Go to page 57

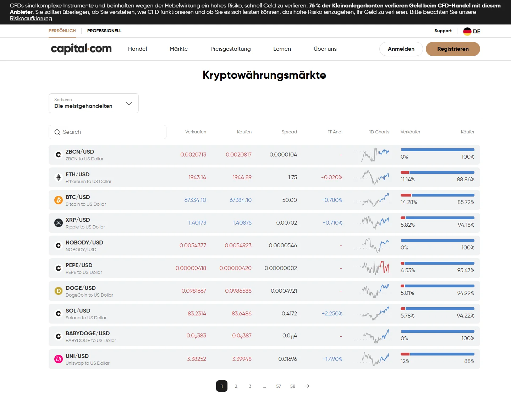(x=279, y=386)
